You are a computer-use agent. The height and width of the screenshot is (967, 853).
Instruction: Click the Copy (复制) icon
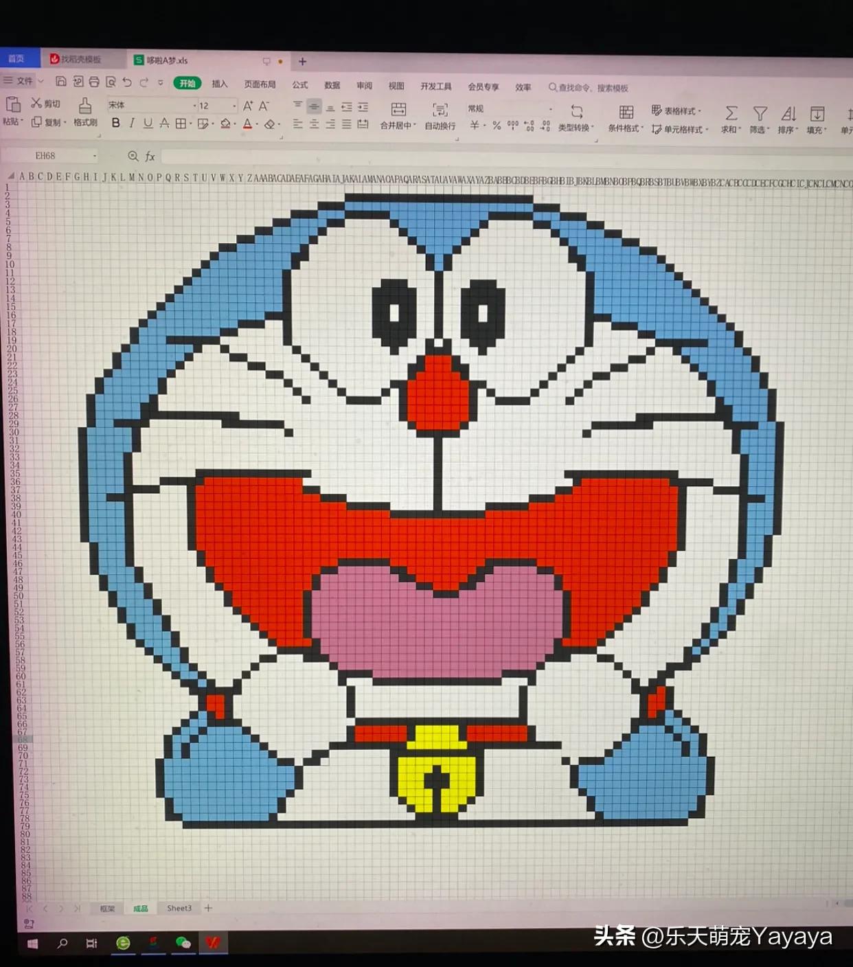(x=36, y=122)
